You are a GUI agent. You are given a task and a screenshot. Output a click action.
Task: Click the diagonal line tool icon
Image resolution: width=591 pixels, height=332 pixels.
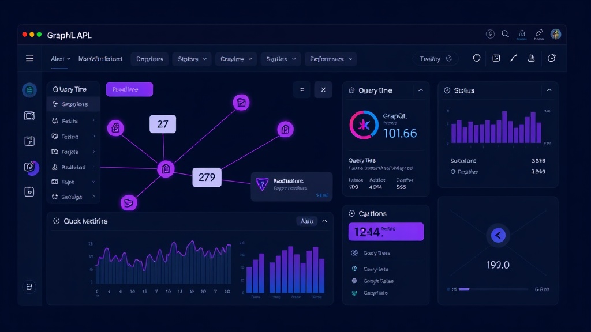pyautogui.click(x=513, y=58)
